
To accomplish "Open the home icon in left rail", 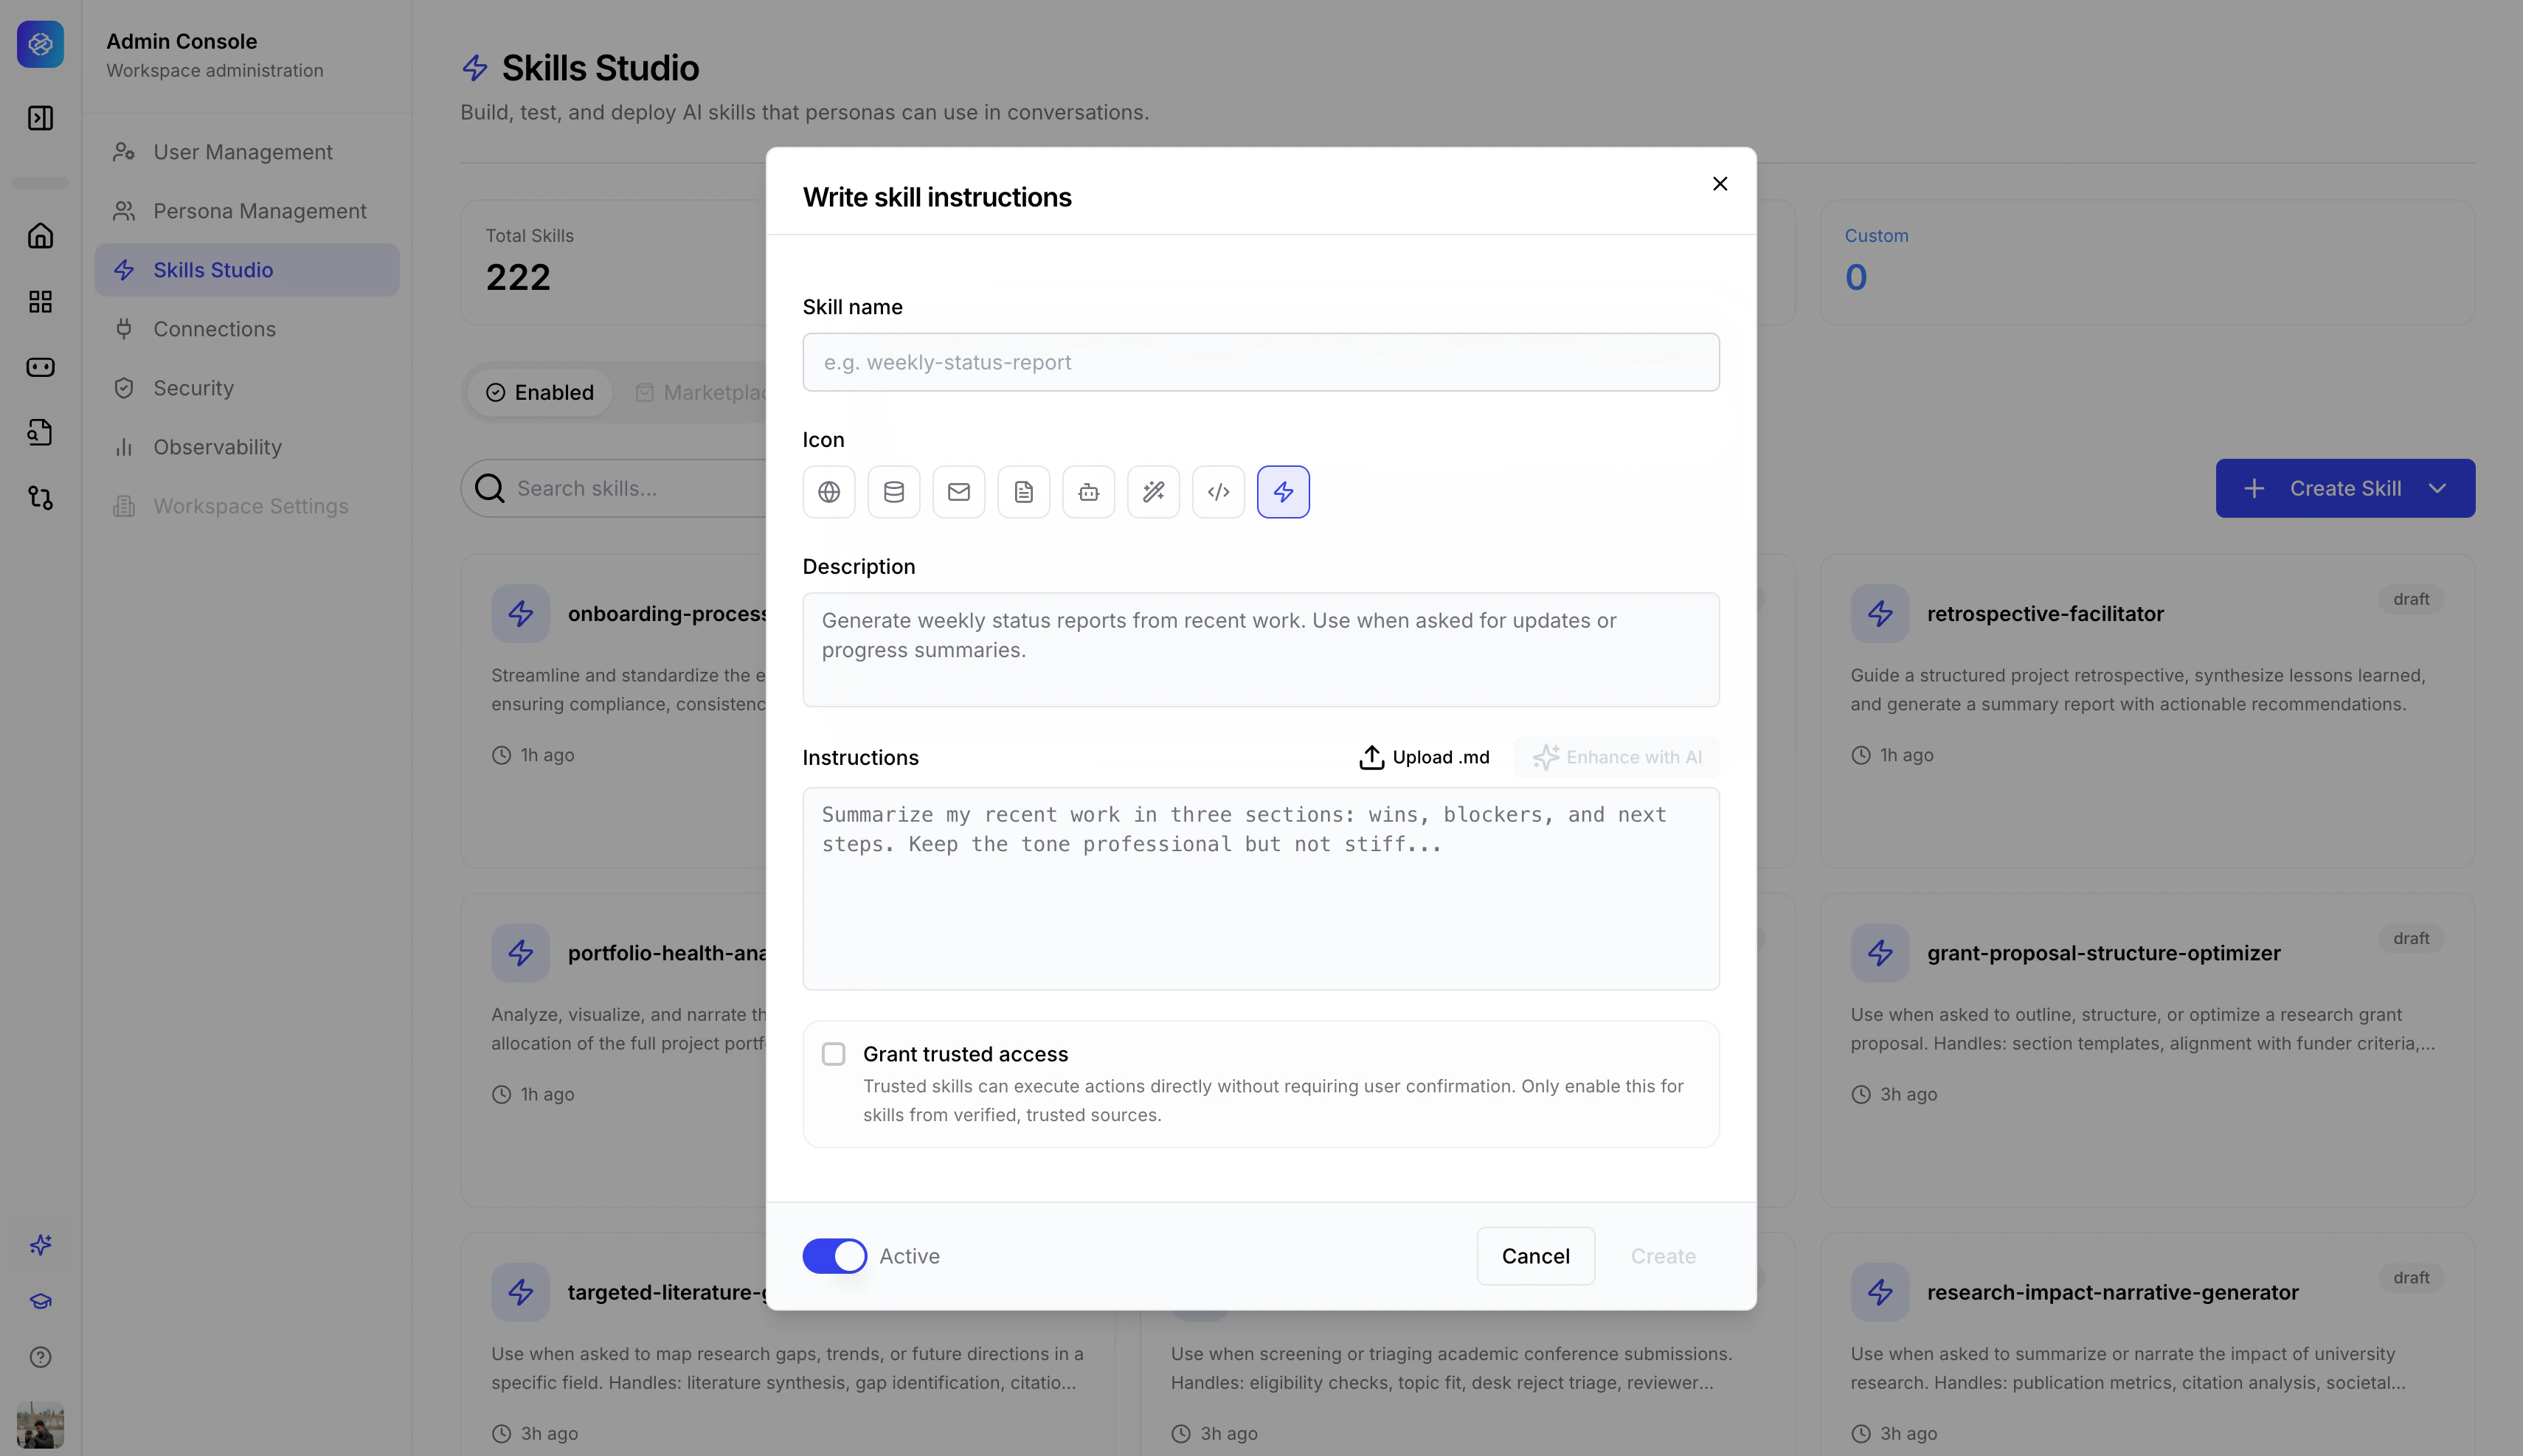I will [40, 236].
